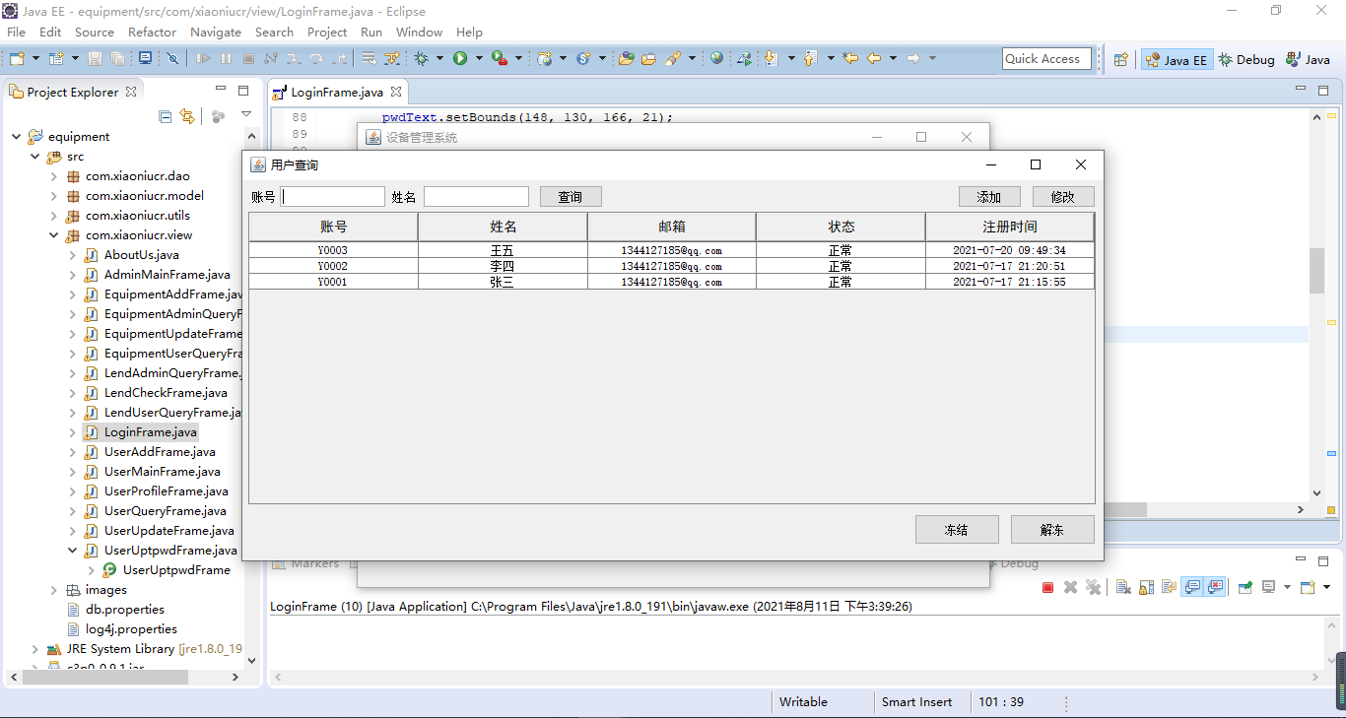
Task: Click the 修改 modify button
Action: [1063, 197]
